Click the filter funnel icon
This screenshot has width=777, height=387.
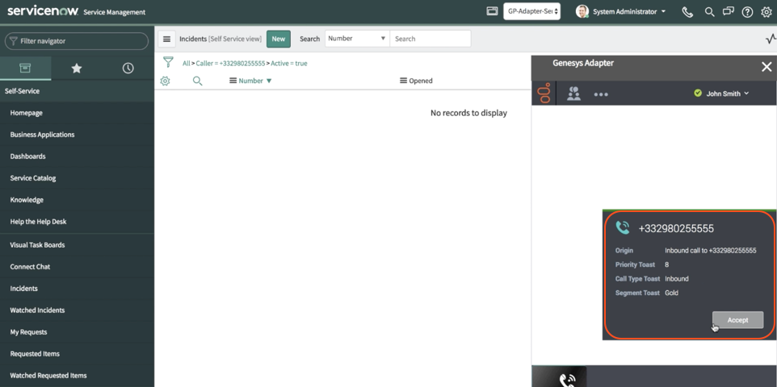pos(169,62)
